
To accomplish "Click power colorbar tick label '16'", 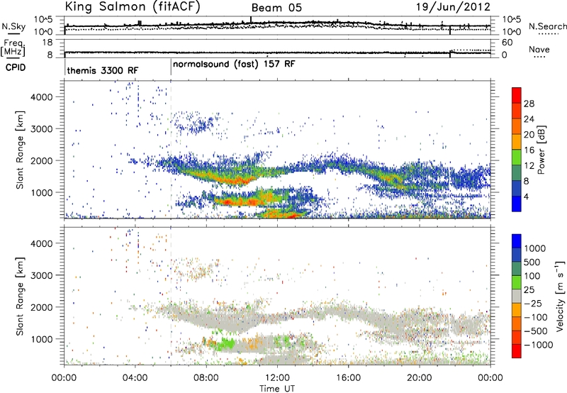I will click(529, 150).
